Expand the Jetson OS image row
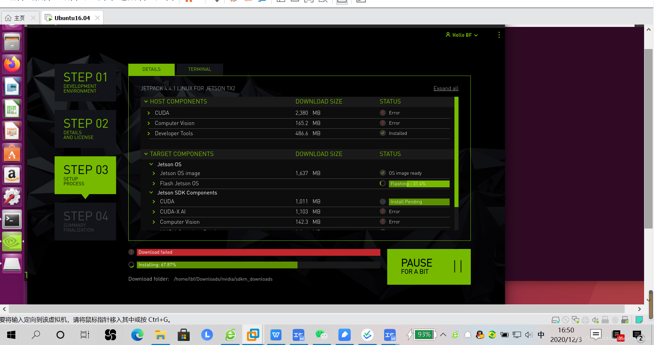Image resolution: width=654 pixels, height=345 pixels. [x=154, y=173]
